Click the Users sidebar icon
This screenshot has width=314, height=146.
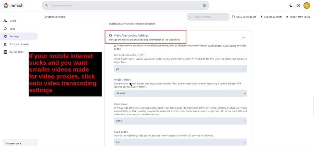(x=5, y=21)
